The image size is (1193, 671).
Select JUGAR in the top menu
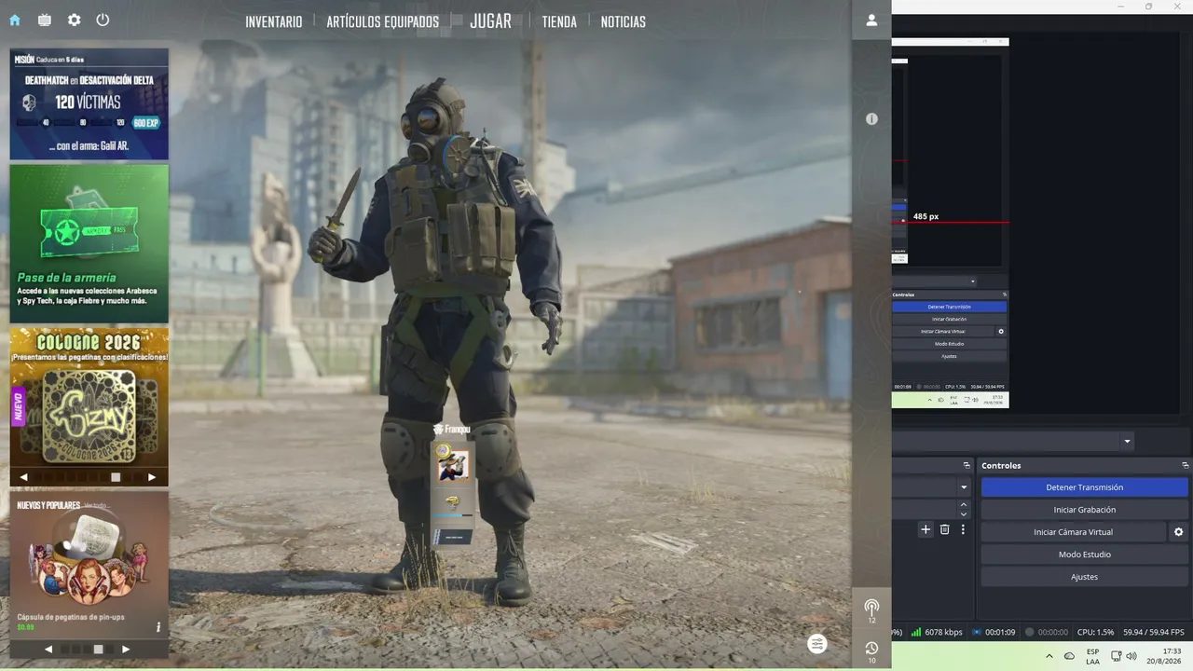point(490,21)
